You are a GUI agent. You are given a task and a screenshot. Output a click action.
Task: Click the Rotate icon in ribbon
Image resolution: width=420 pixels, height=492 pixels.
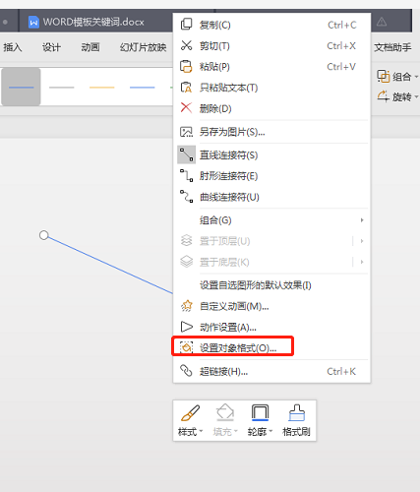[x=383, y=96]
